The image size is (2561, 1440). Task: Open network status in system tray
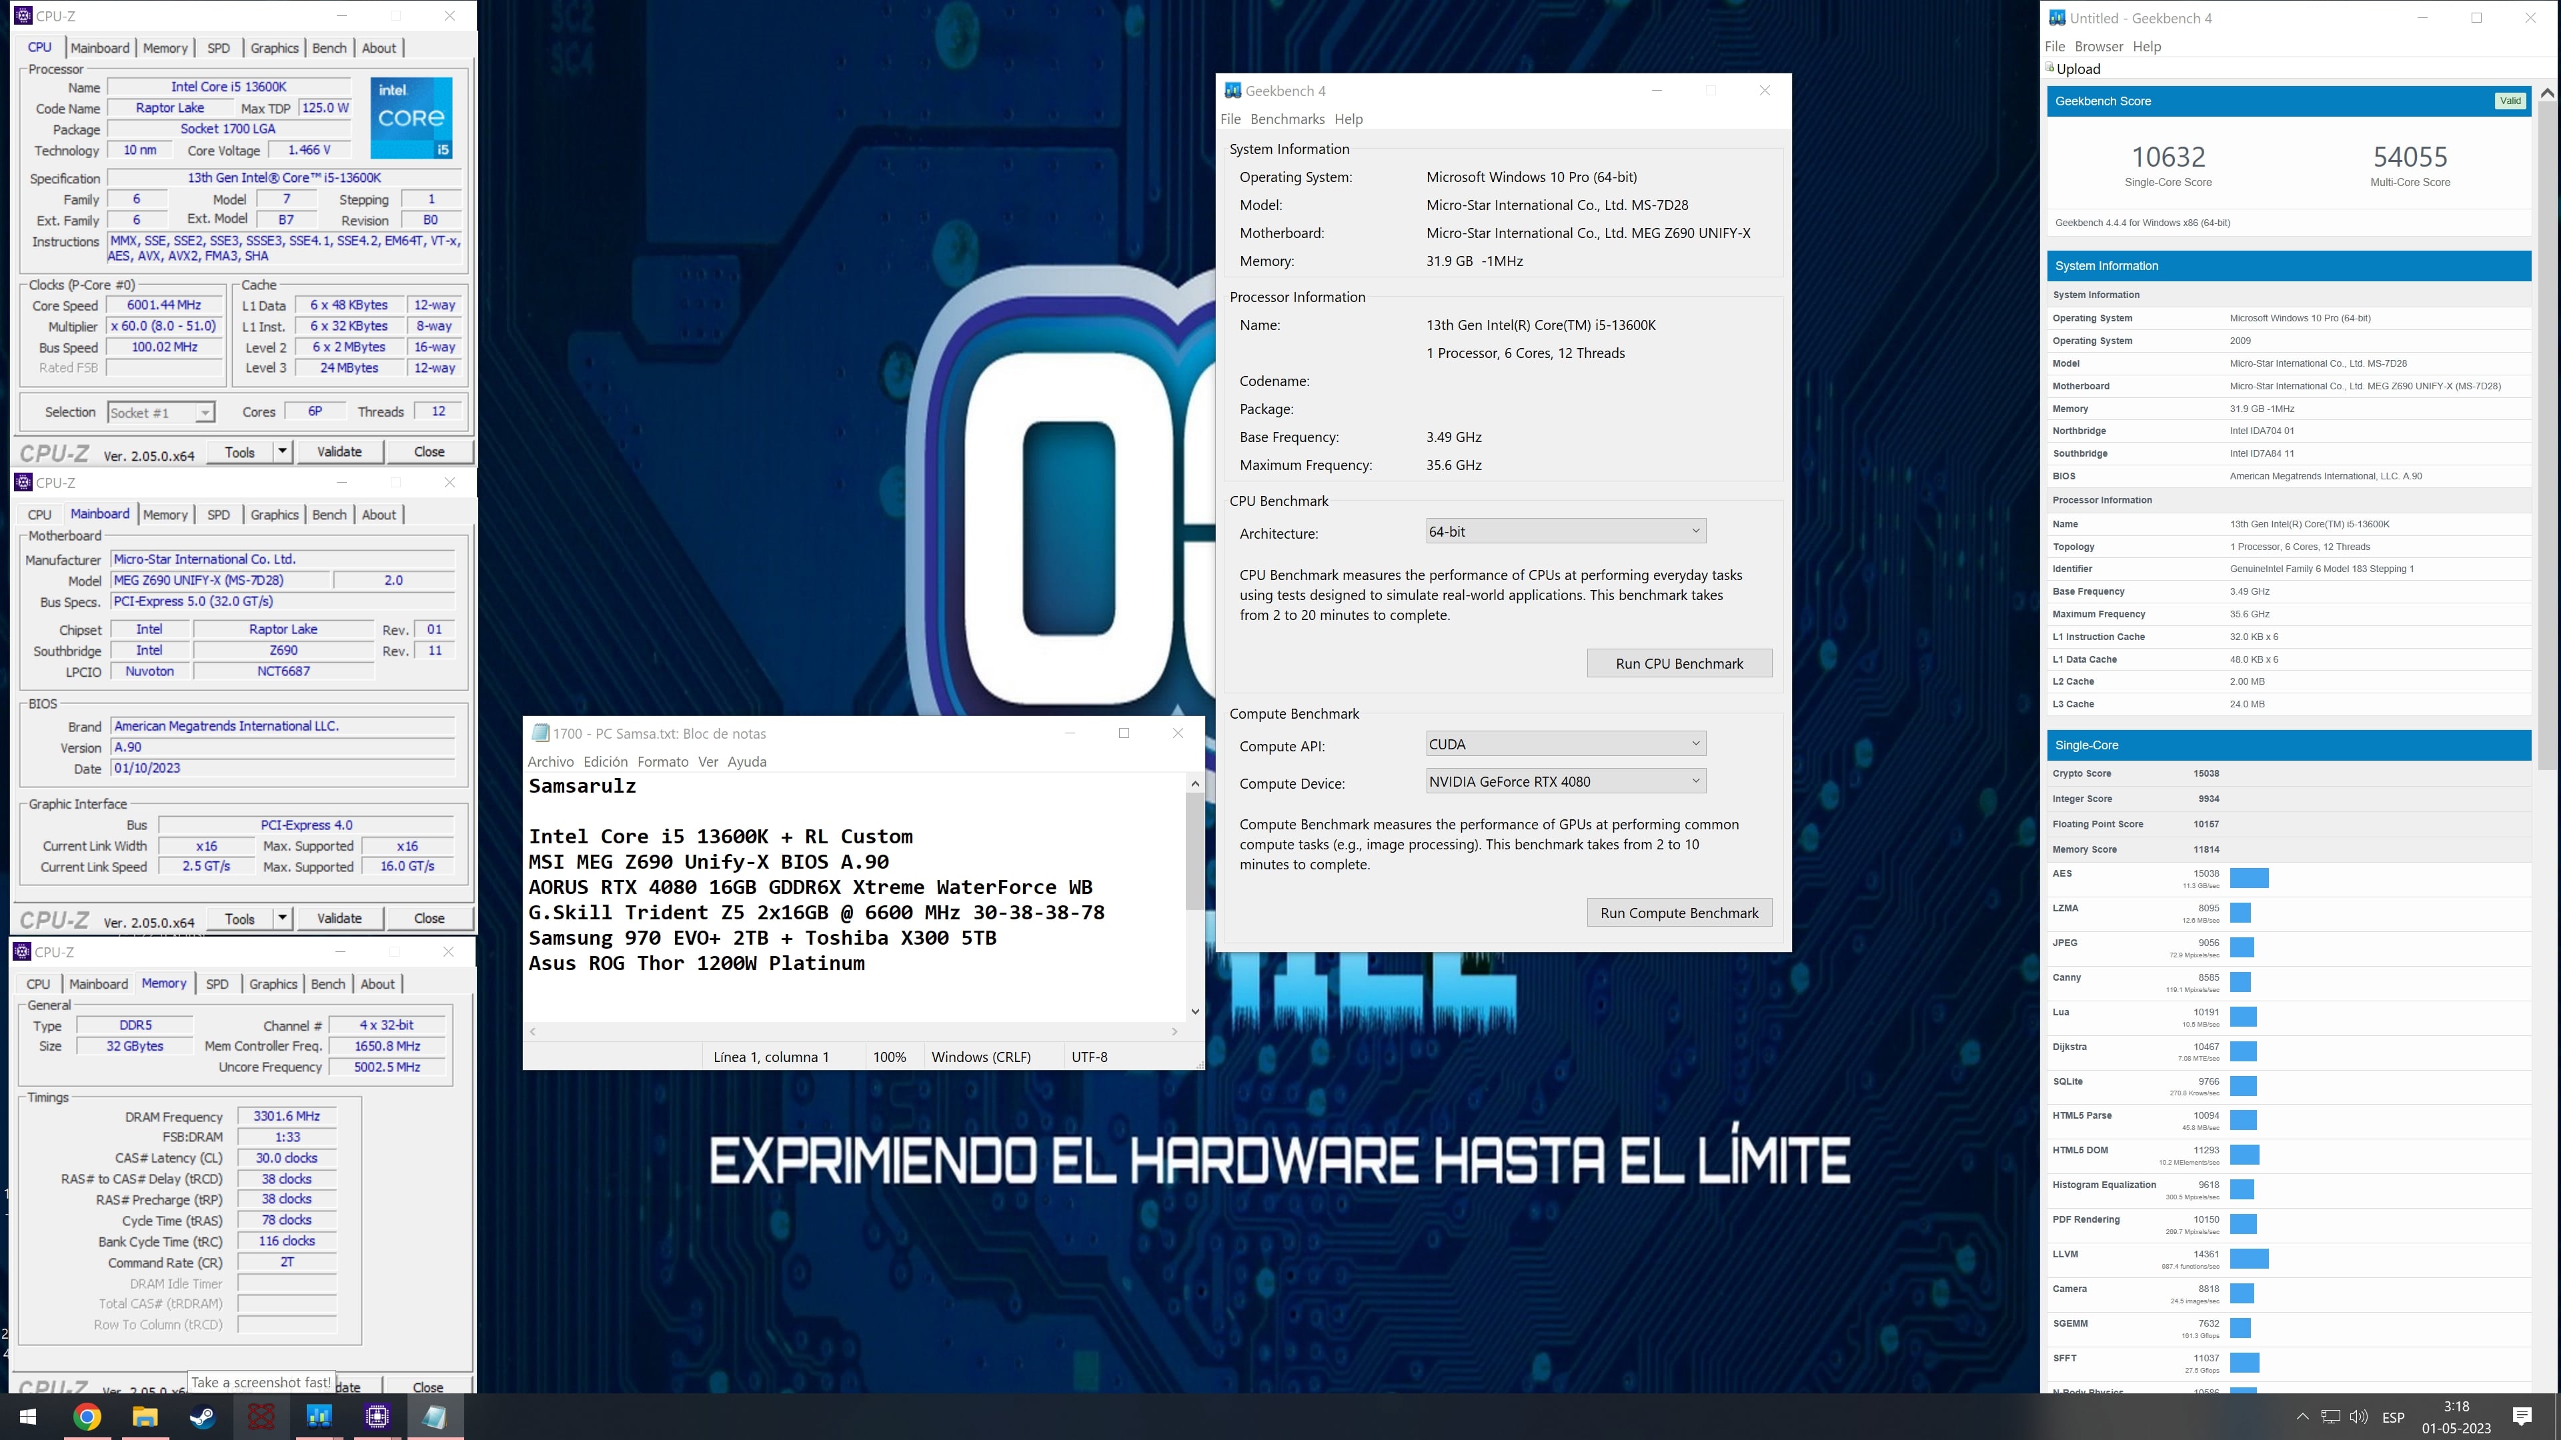click(2332, 1417)
